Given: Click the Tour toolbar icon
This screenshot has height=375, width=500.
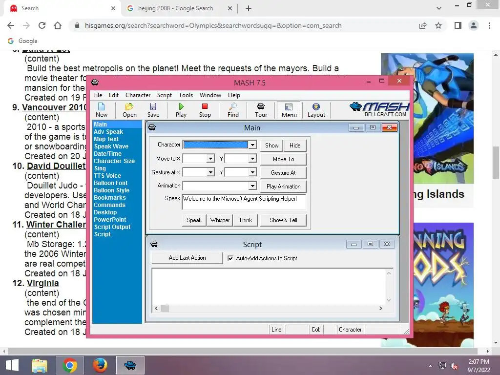Looking at the screenshot, I should tap(261, 110).
